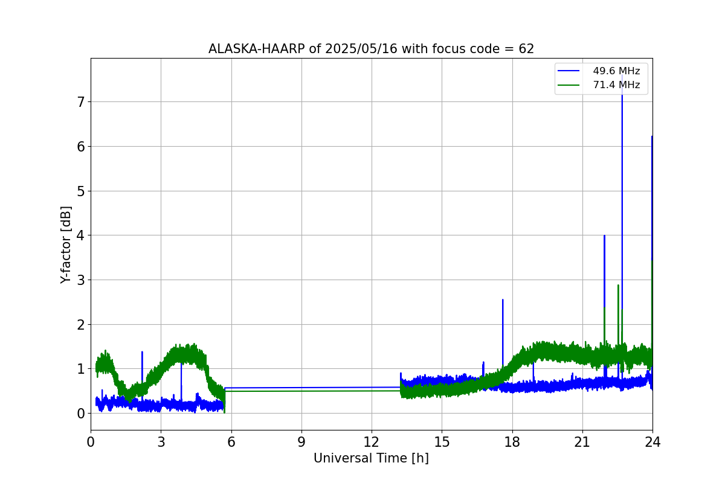
Task: Click y-axis tick label 5
Action: (80, 191)
